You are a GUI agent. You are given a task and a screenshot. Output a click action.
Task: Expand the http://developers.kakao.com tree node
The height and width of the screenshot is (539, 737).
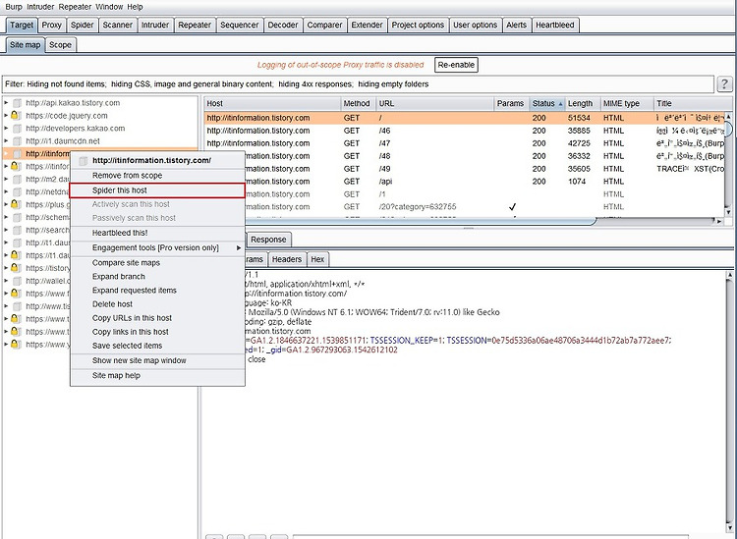tap(6, 129)
